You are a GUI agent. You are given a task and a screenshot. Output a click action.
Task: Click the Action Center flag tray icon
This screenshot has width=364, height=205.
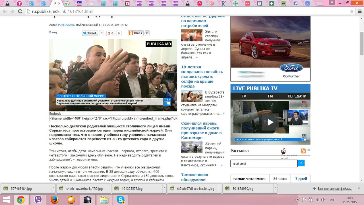point(304,200)
